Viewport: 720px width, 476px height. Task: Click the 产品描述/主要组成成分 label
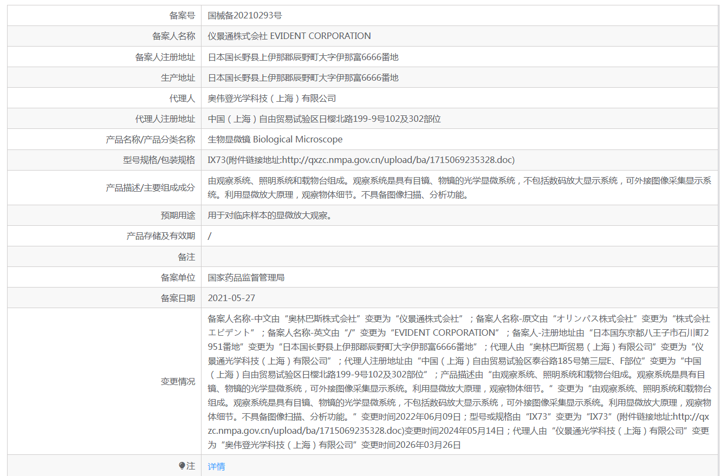tap(150, 187)
